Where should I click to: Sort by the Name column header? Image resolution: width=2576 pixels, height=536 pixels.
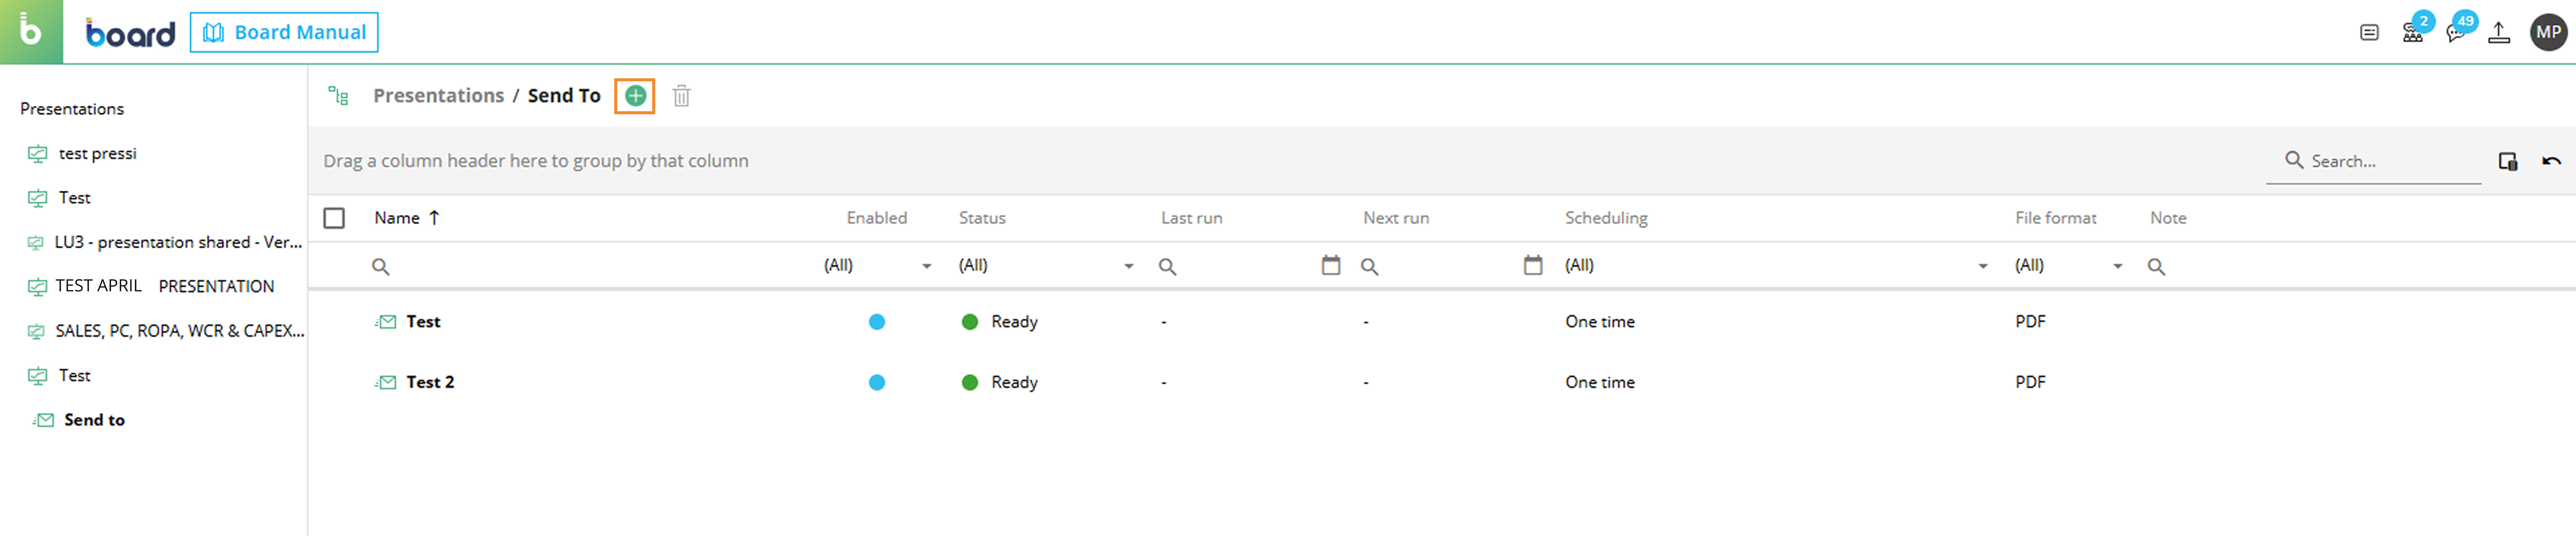tap(406, 218)
